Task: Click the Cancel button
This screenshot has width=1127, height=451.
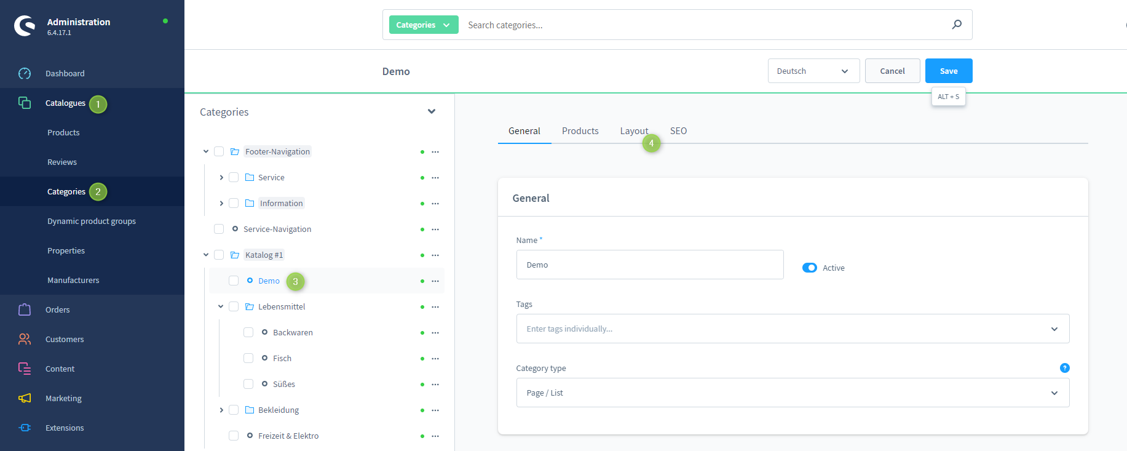Action: (x=892, y=71)
